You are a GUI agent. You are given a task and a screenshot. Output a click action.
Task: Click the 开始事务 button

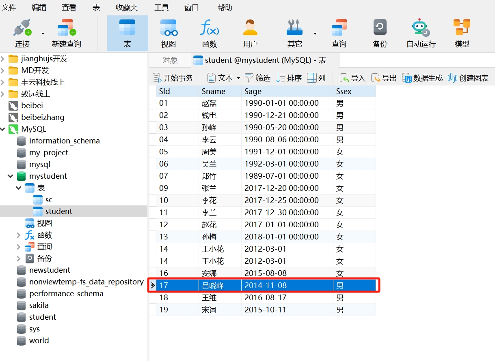click(x=173, y=78)
